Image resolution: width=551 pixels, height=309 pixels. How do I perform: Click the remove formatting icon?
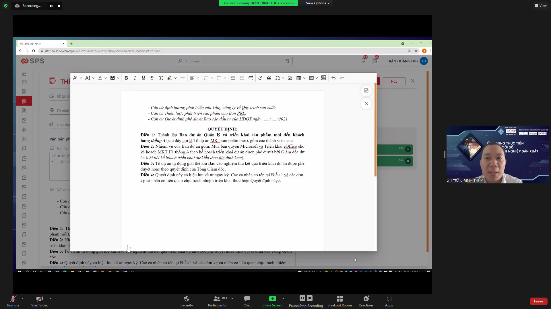[161, 78]
